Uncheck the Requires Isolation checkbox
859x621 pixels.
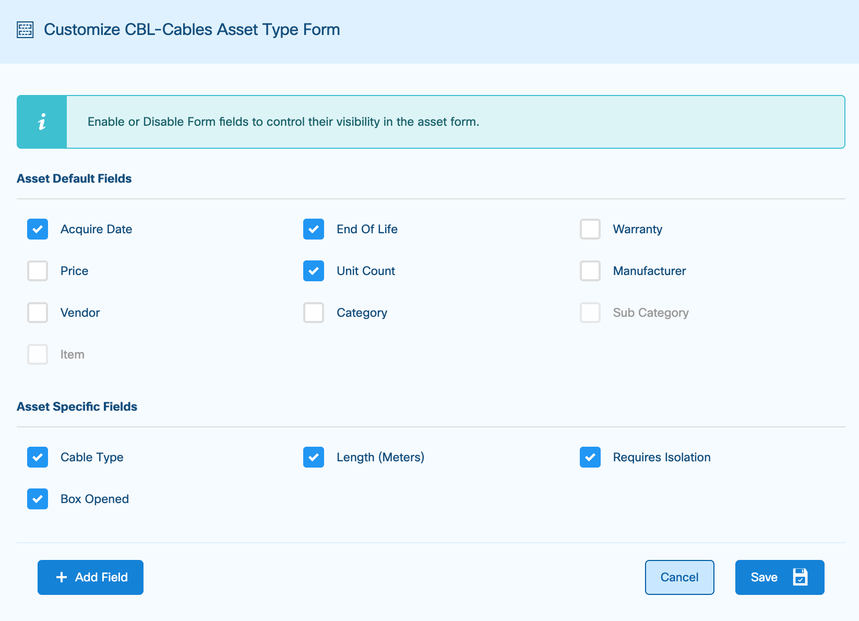click(590, 457)
